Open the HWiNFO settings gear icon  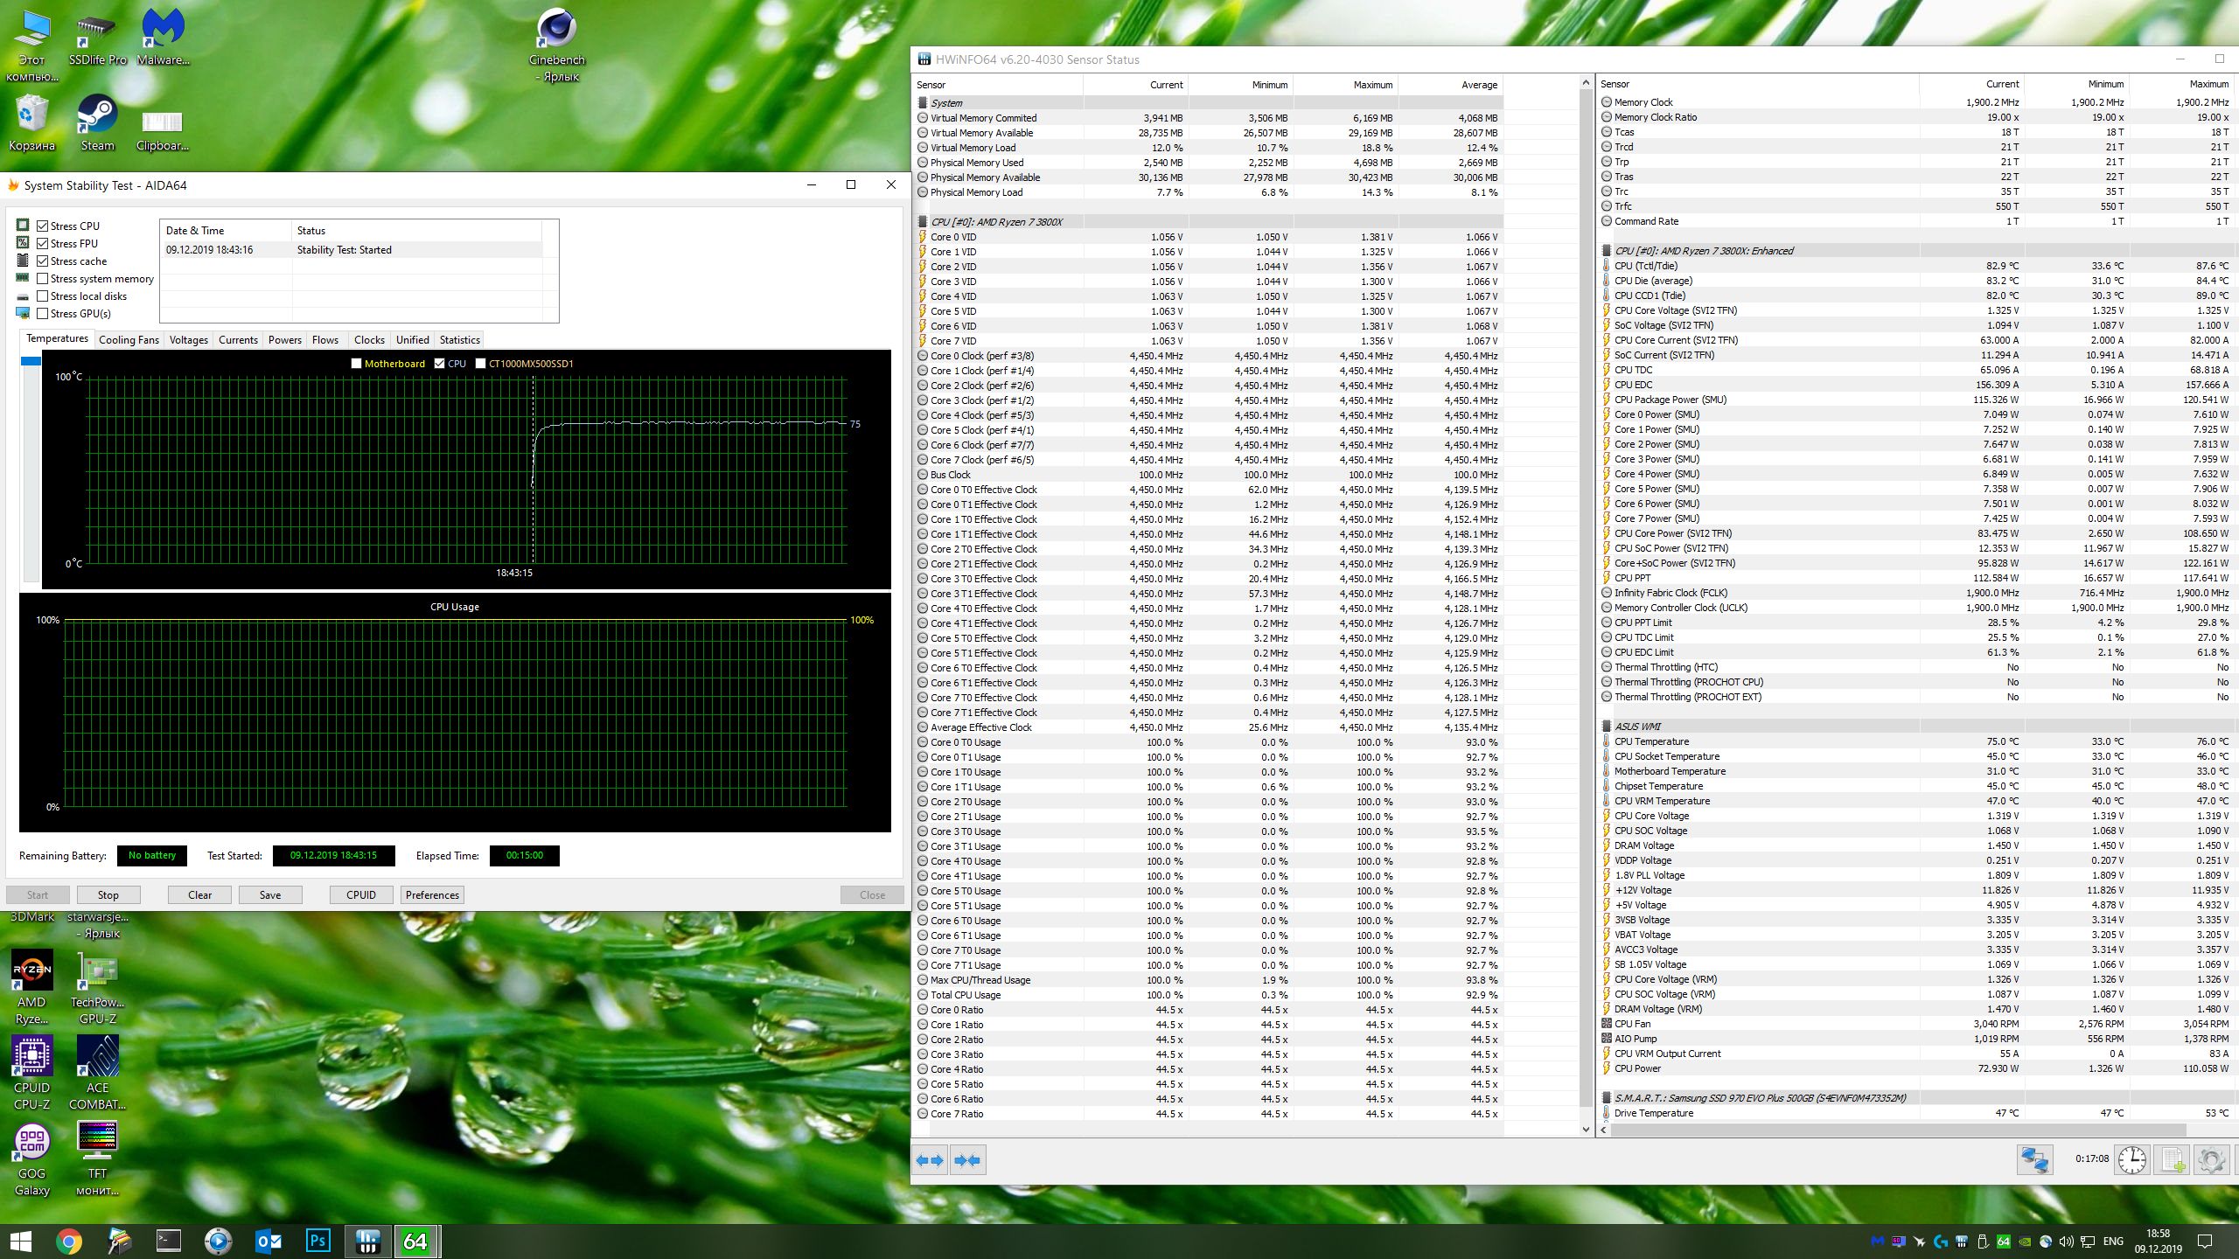click(2211, 1160)
